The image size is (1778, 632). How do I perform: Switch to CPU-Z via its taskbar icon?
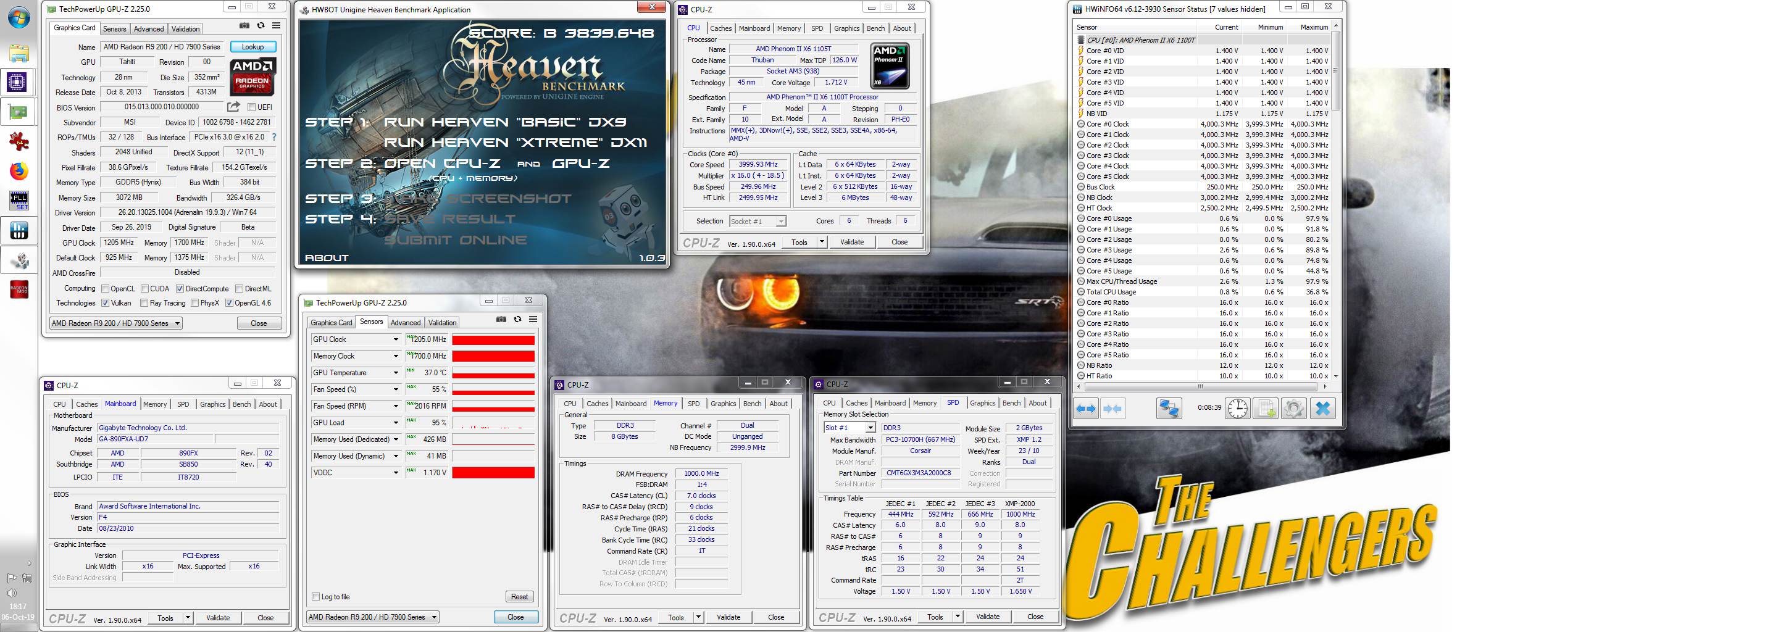[17, 82]
